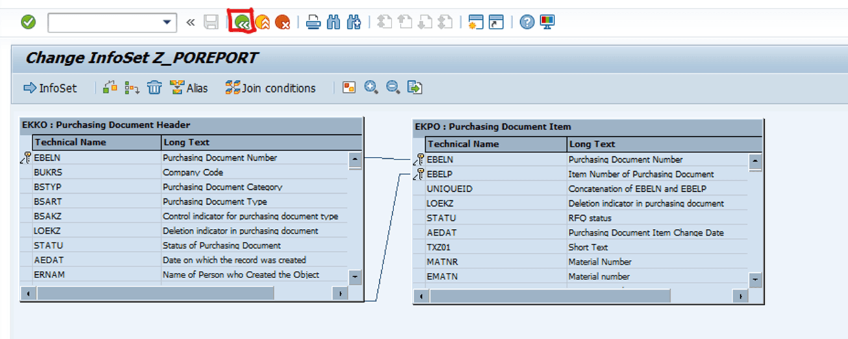
Task: Click inside the command input field
Action: tap(104, 23)
